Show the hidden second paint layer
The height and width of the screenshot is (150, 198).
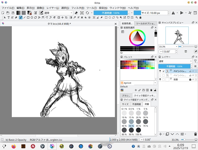click(160, 75)
